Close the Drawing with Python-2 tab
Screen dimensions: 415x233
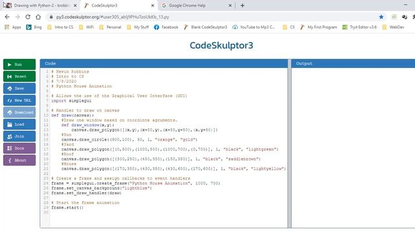pyautogui.click(x=75, y=5)
